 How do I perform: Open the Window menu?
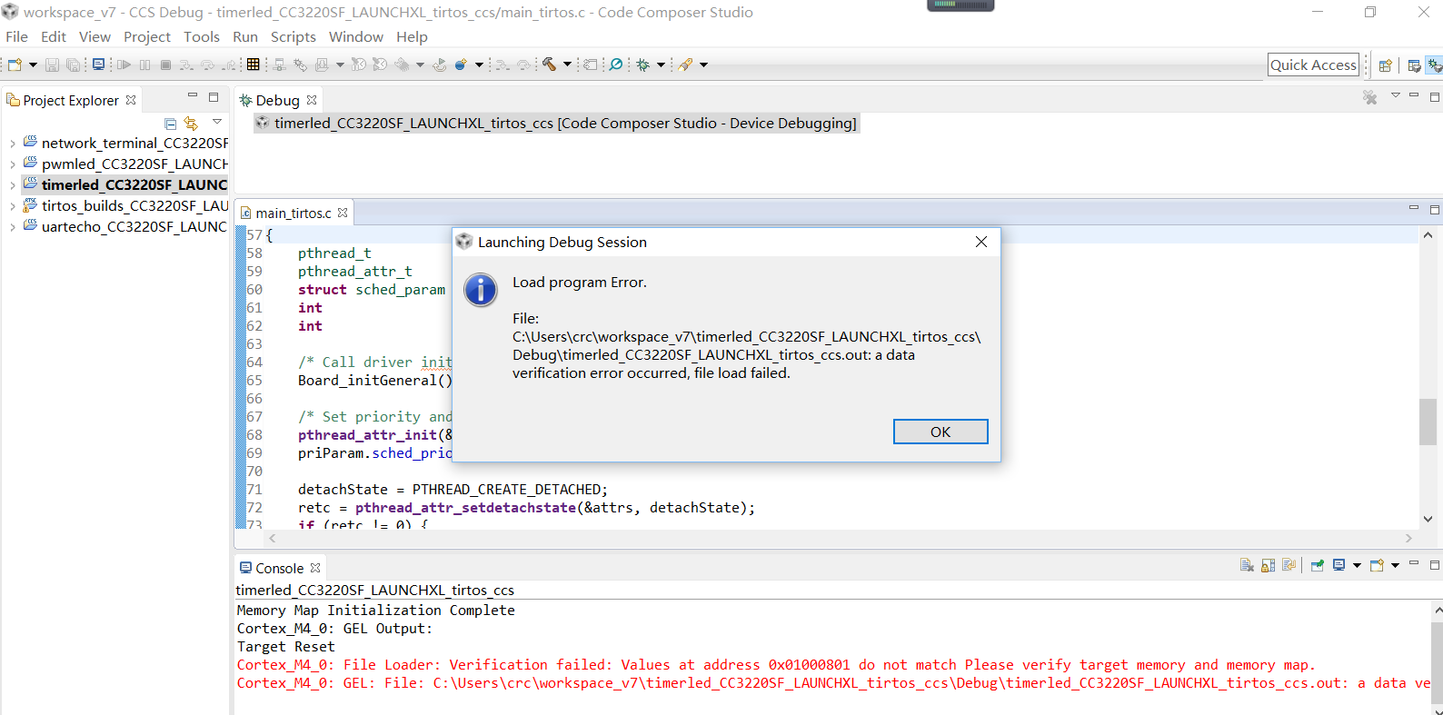coord(356,37)
